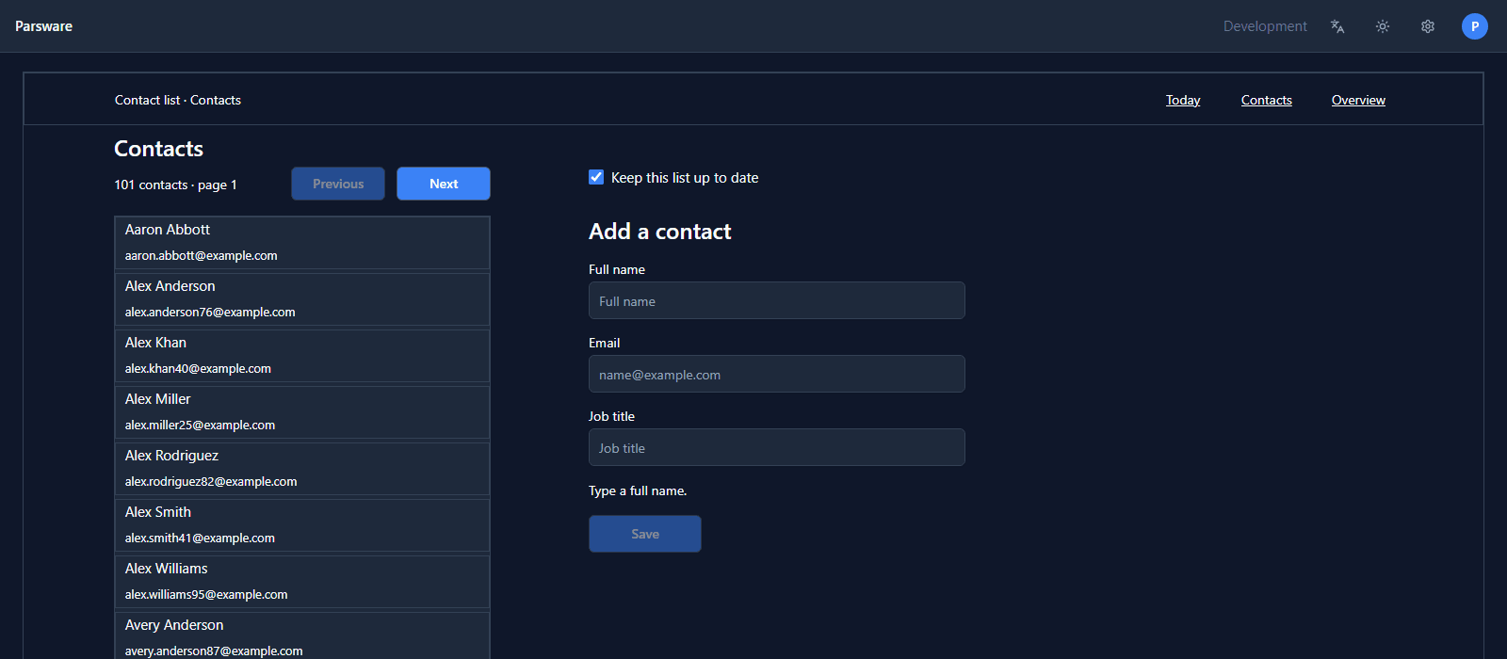Select the Alex Smith contact row
Image resolution: width=1507 pixels, height=659 pixels.
point(302,525)
